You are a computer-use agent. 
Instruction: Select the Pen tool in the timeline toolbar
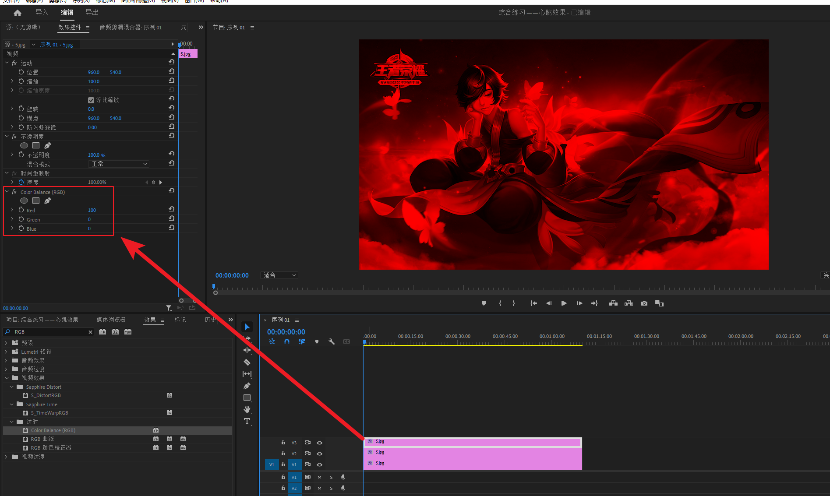click(x=247, y=386)
